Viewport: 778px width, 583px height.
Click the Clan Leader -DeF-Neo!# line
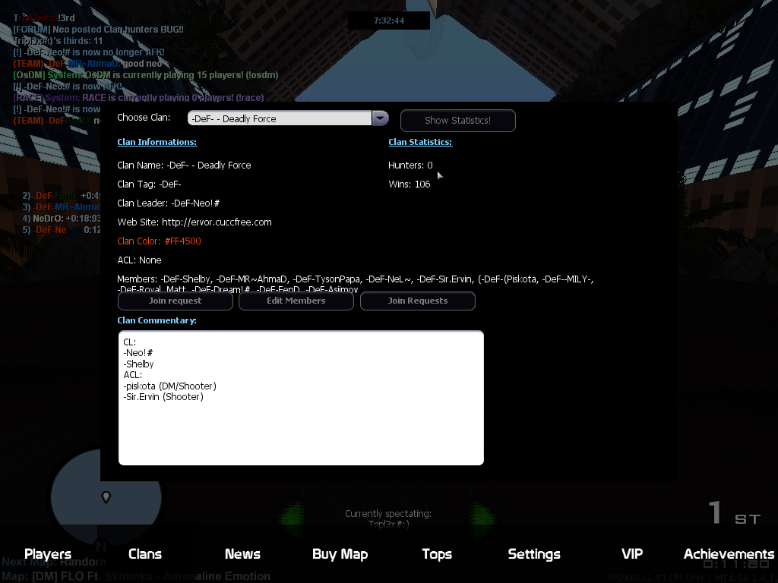[x=168, y=203]
